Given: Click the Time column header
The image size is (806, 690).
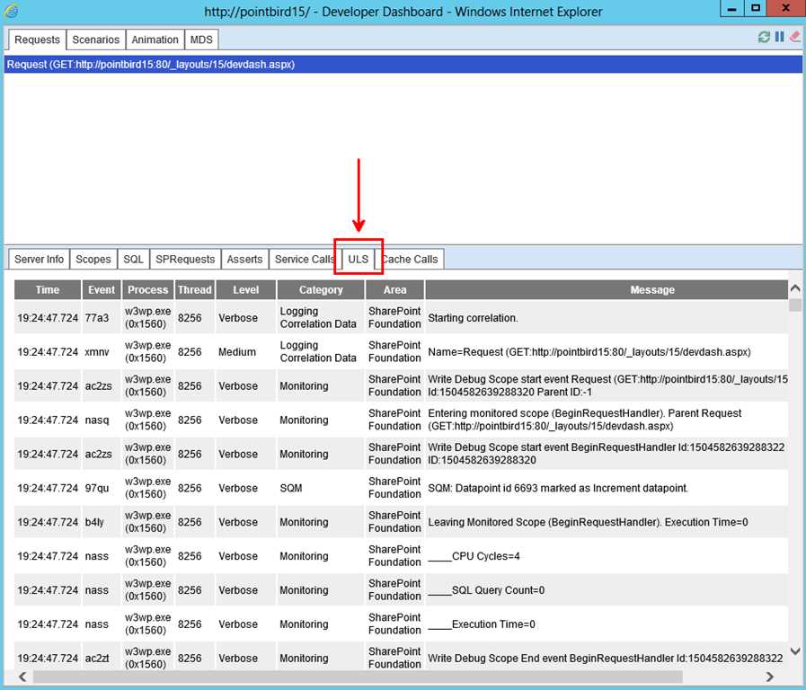Looking at the screenshot, I should [48, 290].
